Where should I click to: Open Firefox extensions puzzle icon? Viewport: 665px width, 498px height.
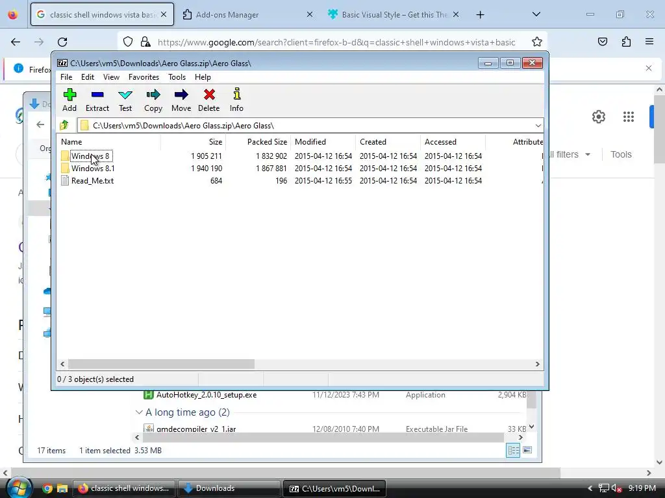[626, 41]
